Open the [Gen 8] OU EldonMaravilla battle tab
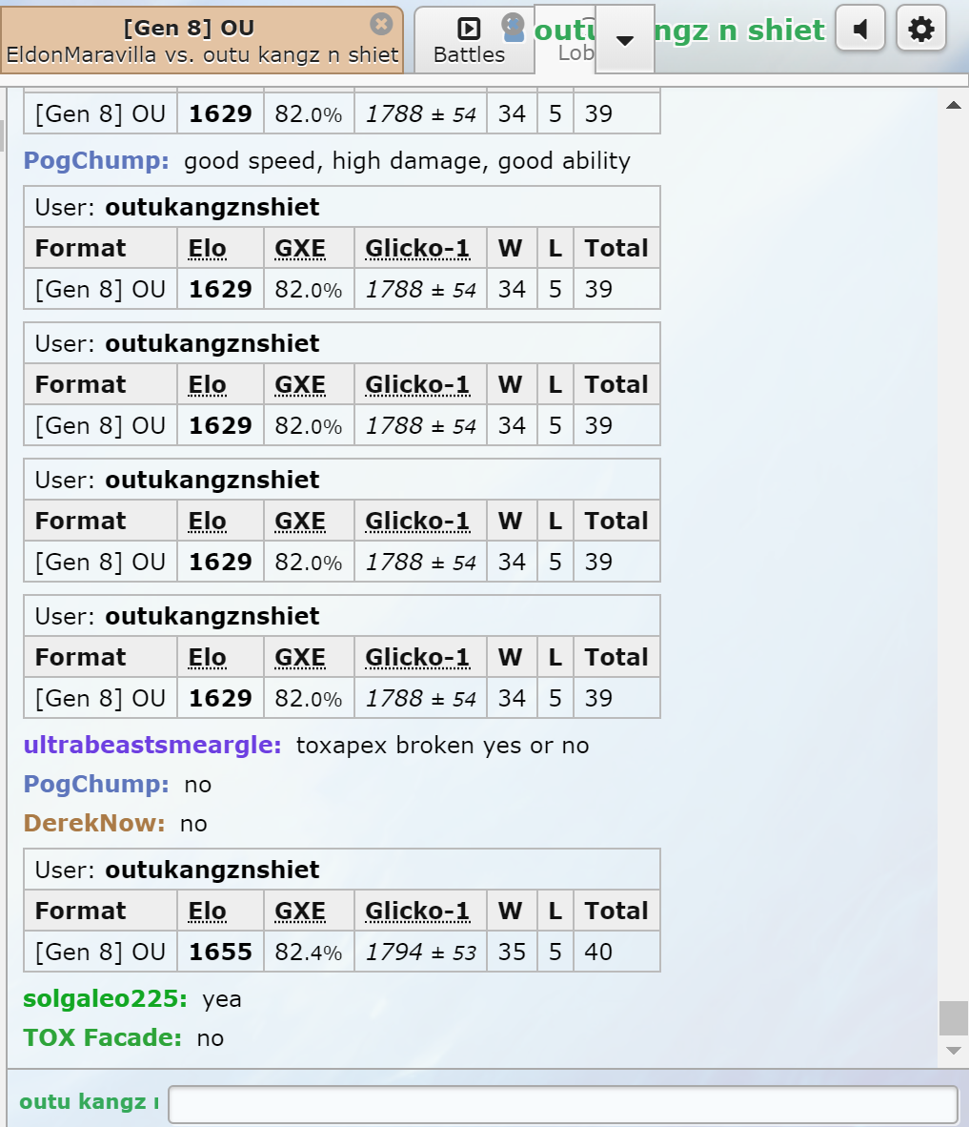Screen dimensions: 969x1127 point(202,41)
